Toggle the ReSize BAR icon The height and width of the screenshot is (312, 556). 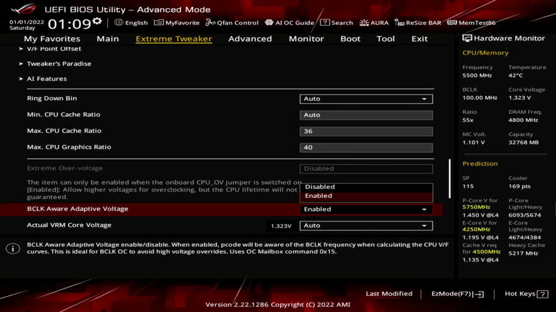click(x=399, y=23)
